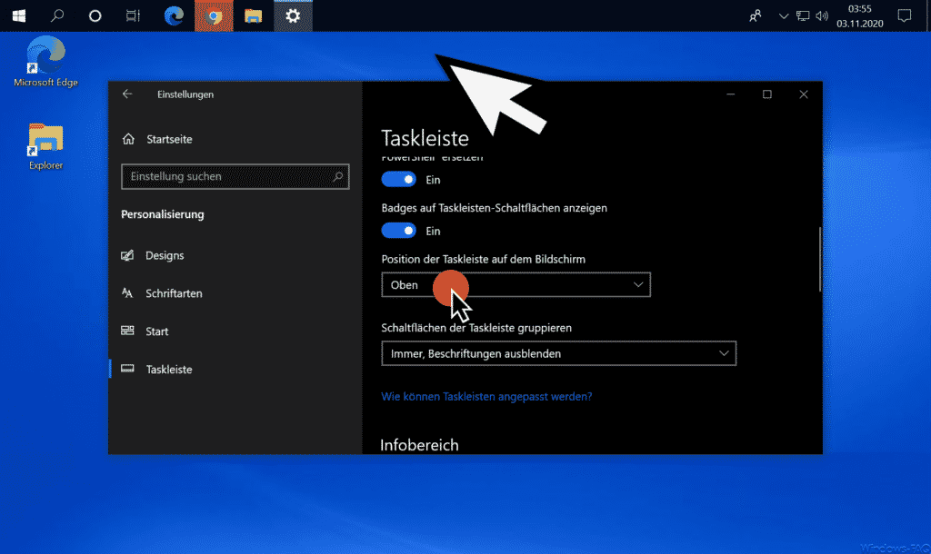This screenshot has width=931, height=554.
Task: Open the Designs section
Action: 153,255
